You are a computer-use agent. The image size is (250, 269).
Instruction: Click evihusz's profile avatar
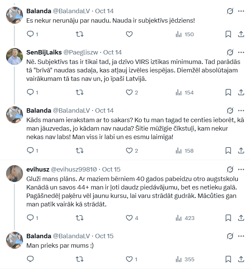(15, 173)
